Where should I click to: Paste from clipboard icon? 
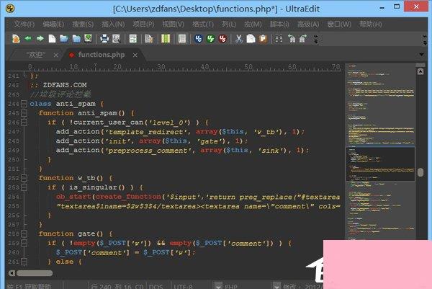[x=263, y=39]
